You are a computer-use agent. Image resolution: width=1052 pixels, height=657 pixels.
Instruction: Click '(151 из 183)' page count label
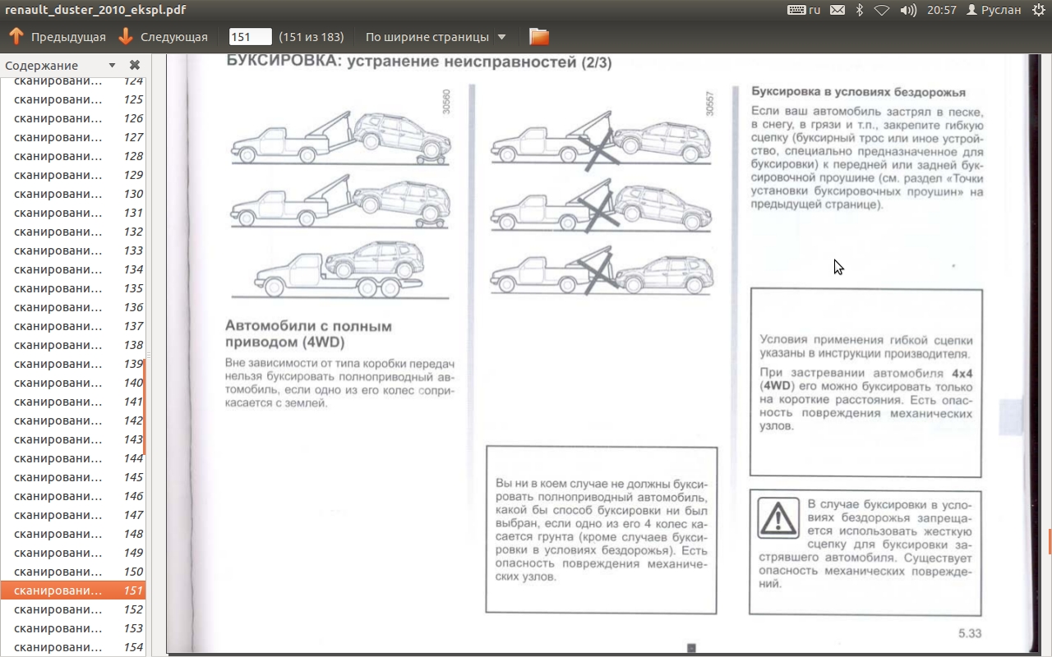[311, 37]
